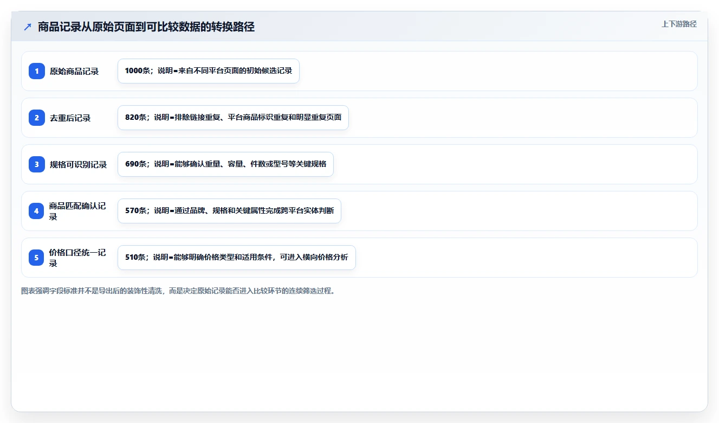The width and height of the screenshot is (719, 423).
Task: Select step badge number 2
Action: point(37,118)
